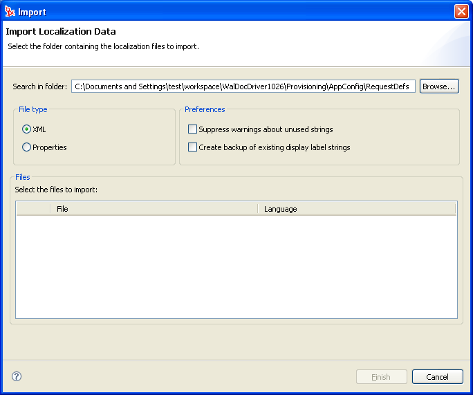Select the XML file type option

tap(27, 129)
